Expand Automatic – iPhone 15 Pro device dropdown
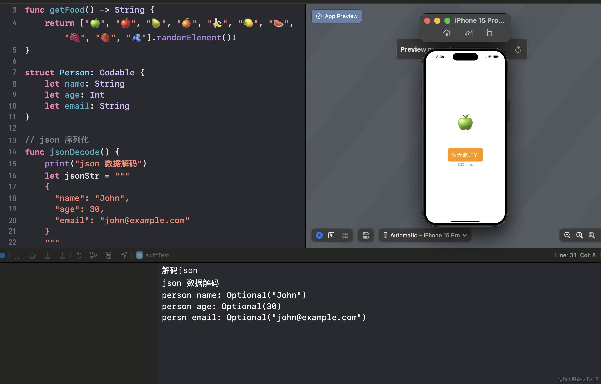This screenshot has width=601, height=384. click(425, 235)
